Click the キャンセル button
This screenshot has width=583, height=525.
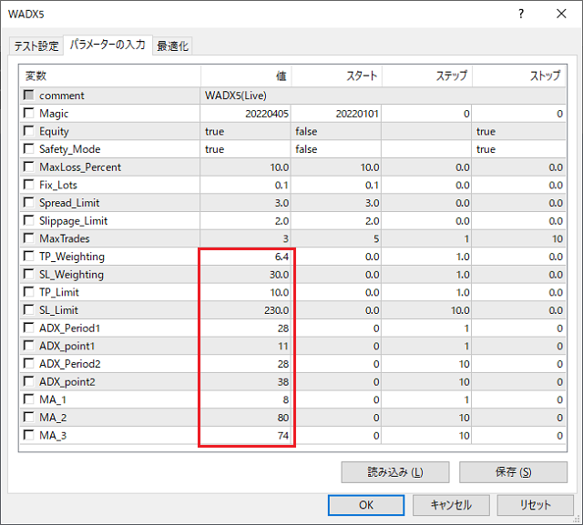tap(451, 505)
